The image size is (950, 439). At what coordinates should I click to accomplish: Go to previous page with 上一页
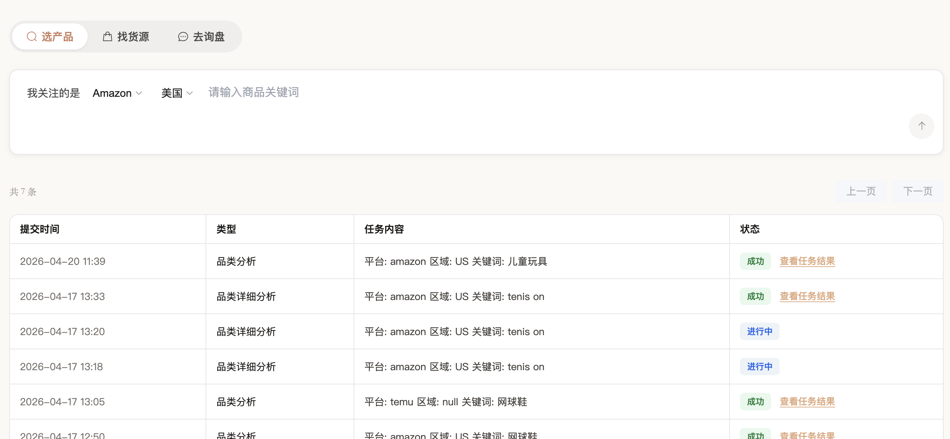click(x=861, y=191)
